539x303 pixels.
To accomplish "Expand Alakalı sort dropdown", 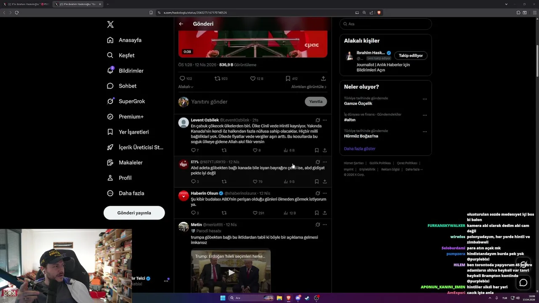I will click(x=186, y=87).
